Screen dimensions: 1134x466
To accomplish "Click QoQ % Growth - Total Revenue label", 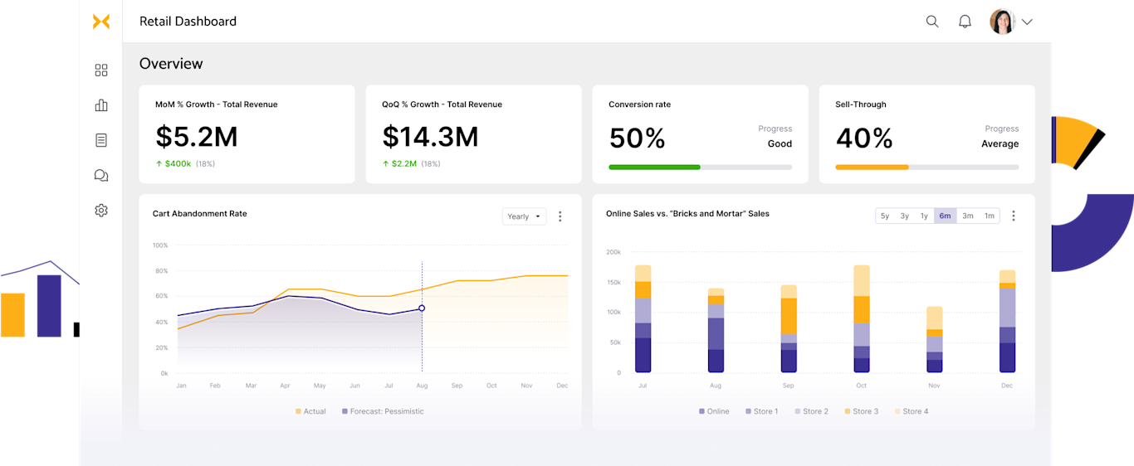I will 442,104.
